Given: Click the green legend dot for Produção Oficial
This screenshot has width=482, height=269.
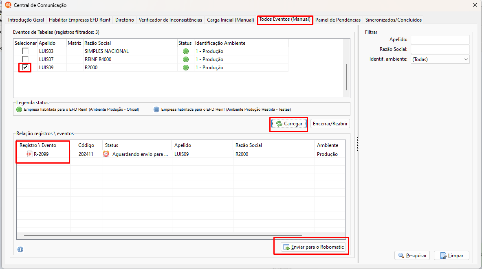Looking at the screenshot, I should point(19,109).
